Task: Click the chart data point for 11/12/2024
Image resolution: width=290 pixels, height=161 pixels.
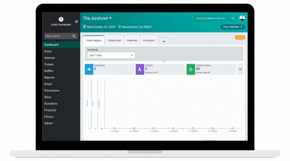Action: point(114,128)
